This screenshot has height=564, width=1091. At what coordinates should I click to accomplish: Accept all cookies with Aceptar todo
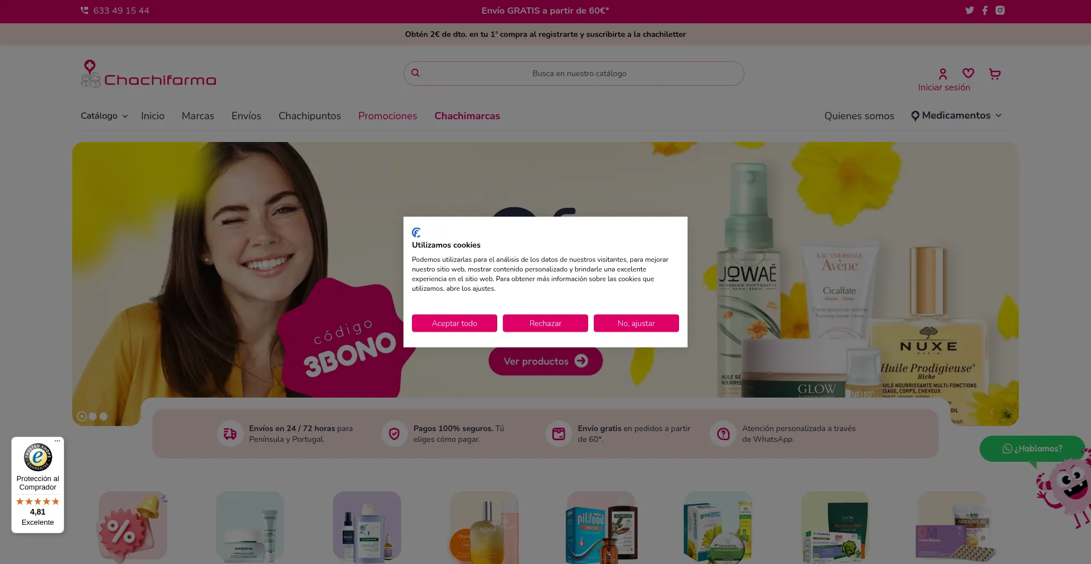(455, 323)
